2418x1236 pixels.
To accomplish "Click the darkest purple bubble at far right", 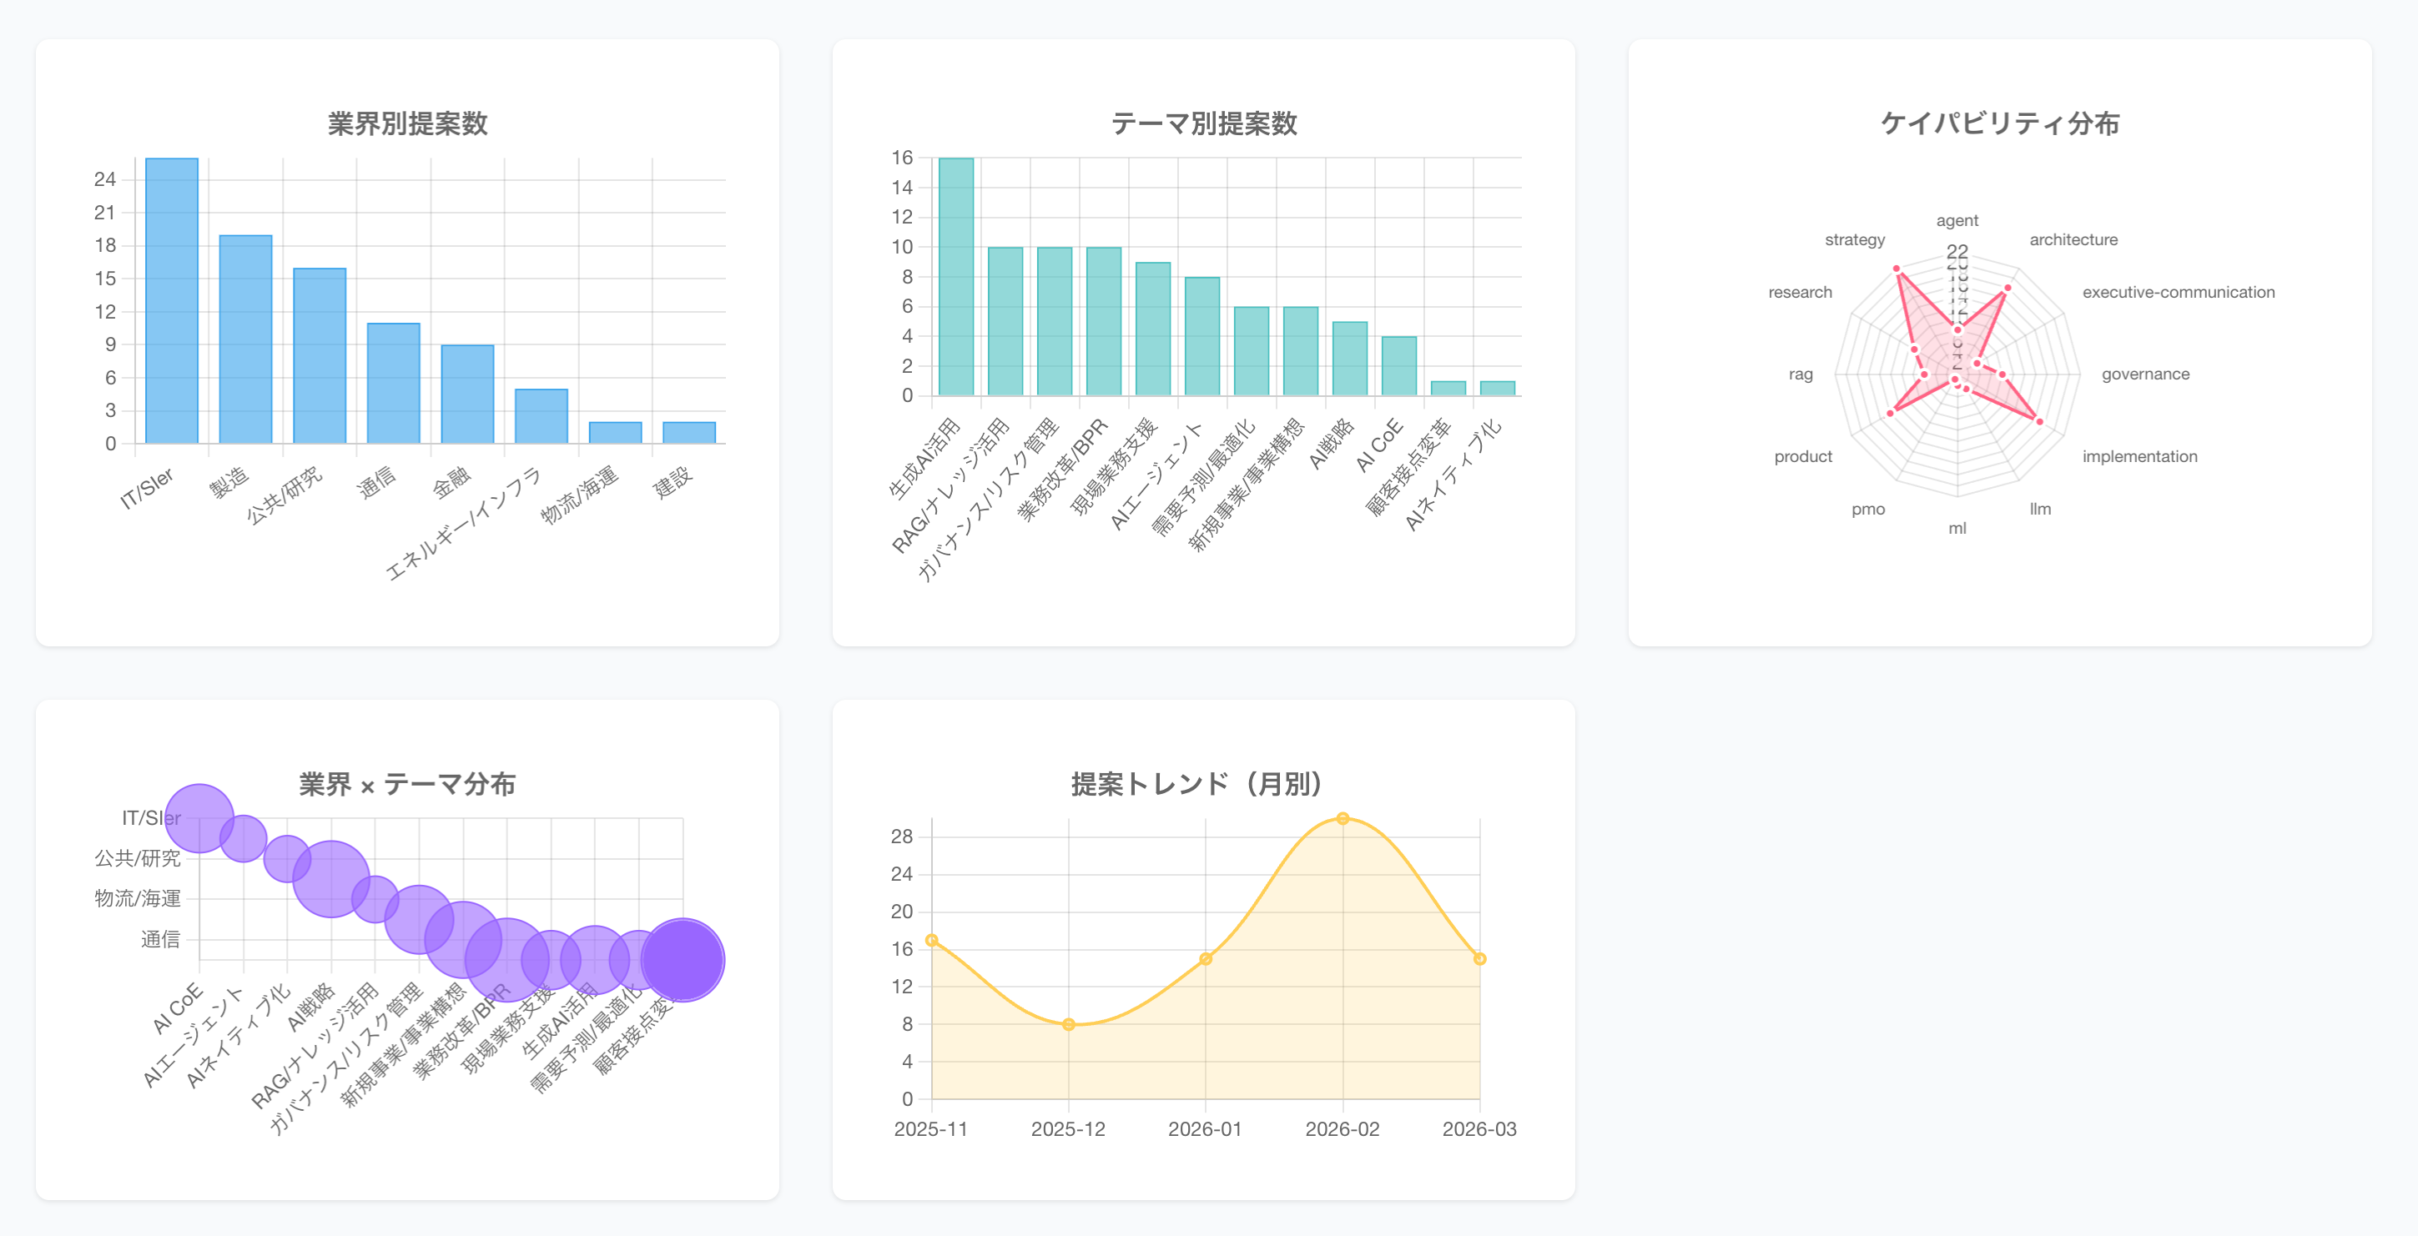I will click(x=683, y=959).
